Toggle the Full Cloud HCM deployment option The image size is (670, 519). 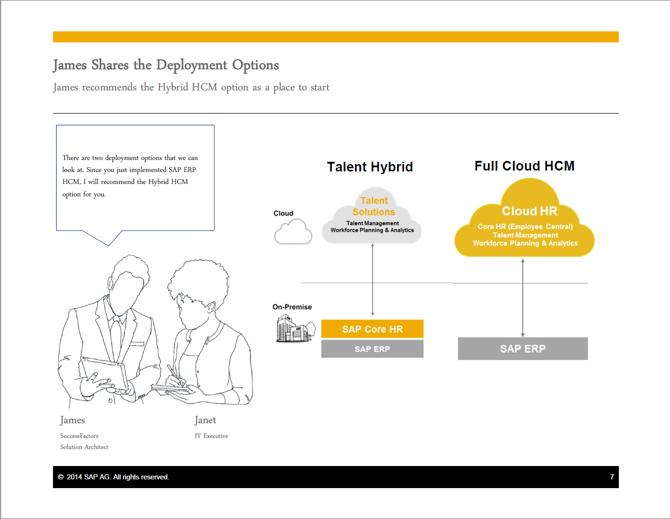coord(524,166)
